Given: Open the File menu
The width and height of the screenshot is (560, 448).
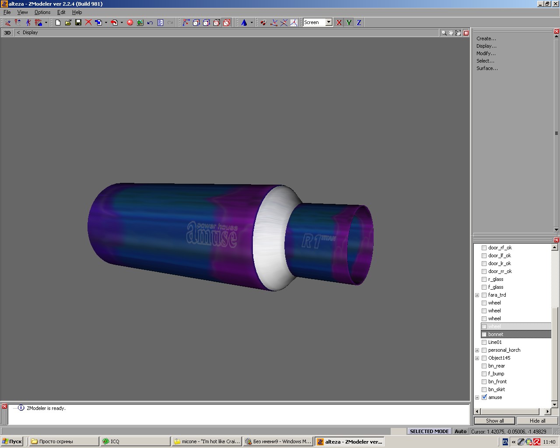Looking at the screenshot, I should pos(7,12).
